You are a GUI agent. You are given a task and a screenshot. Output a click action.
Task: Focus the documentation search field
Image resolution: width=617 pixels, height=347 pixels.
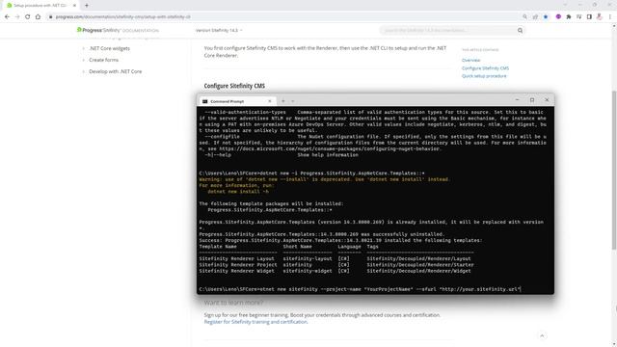[x=447, y=30]
